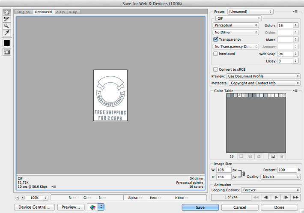Click the Save button
This screenshot has height=213, width=304.
pyautogui.click(x=200, y=207)
